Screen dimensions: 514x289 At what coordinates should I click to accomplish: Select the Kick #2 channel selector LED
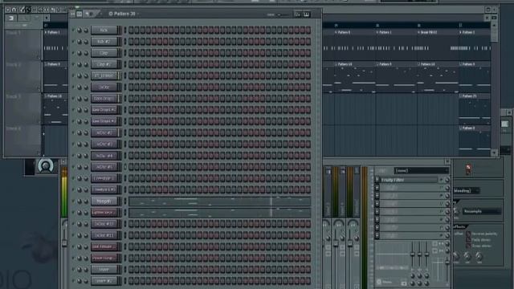(125, 42)
